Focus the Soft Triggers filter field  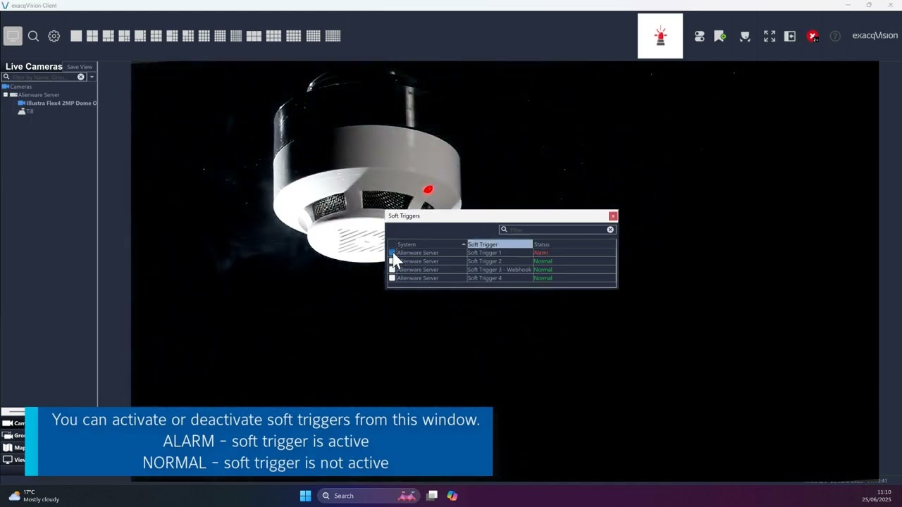(x=557, y=230)
